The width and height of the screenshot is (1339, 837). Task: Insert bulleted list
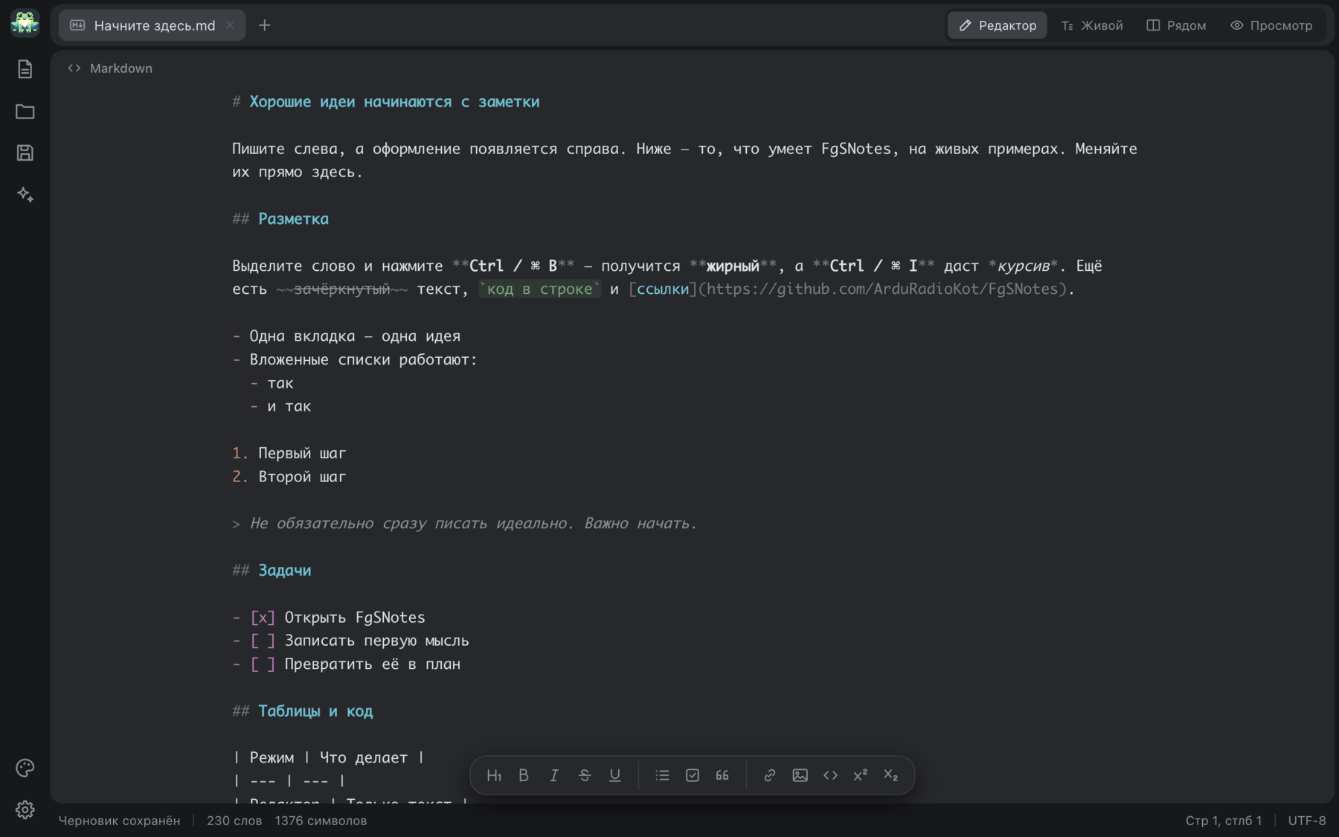662,775
